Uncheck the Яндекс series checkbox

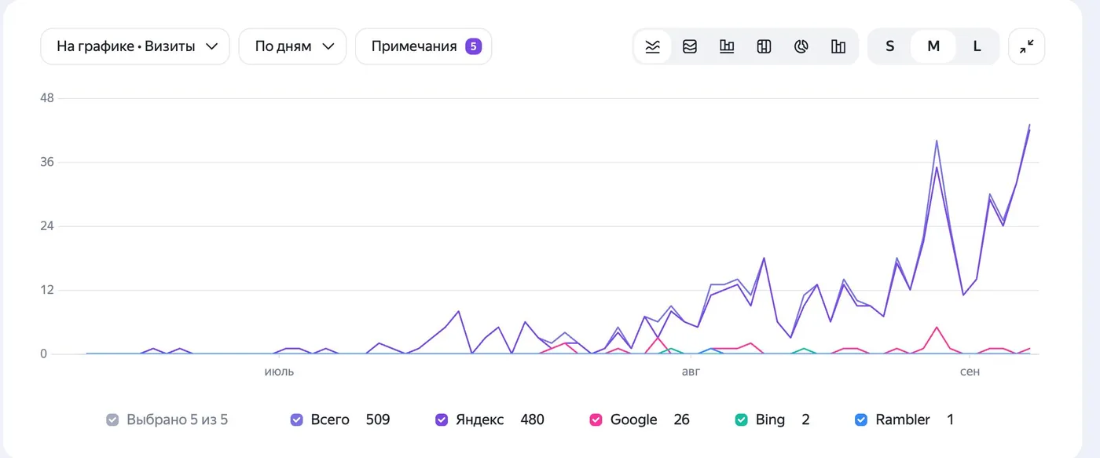(x=442, y=420)
